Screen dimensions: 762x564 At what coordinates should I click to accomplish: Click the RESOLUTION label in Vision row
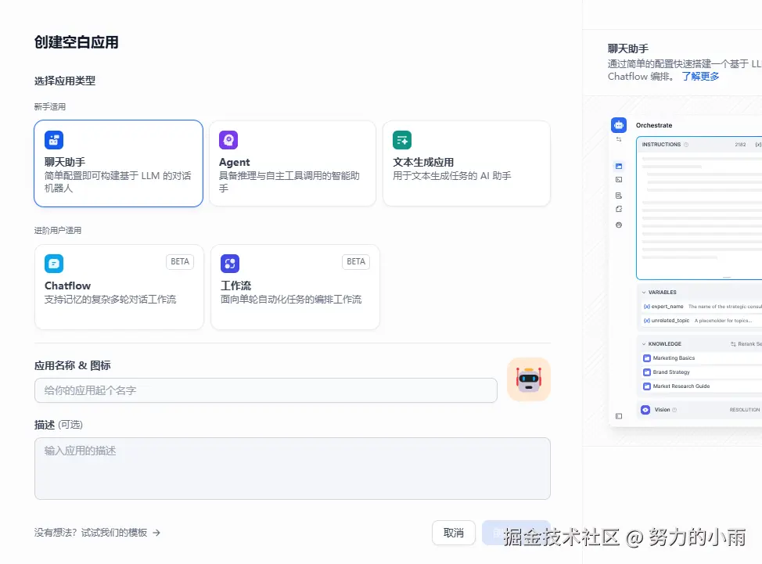pos(745,410)
